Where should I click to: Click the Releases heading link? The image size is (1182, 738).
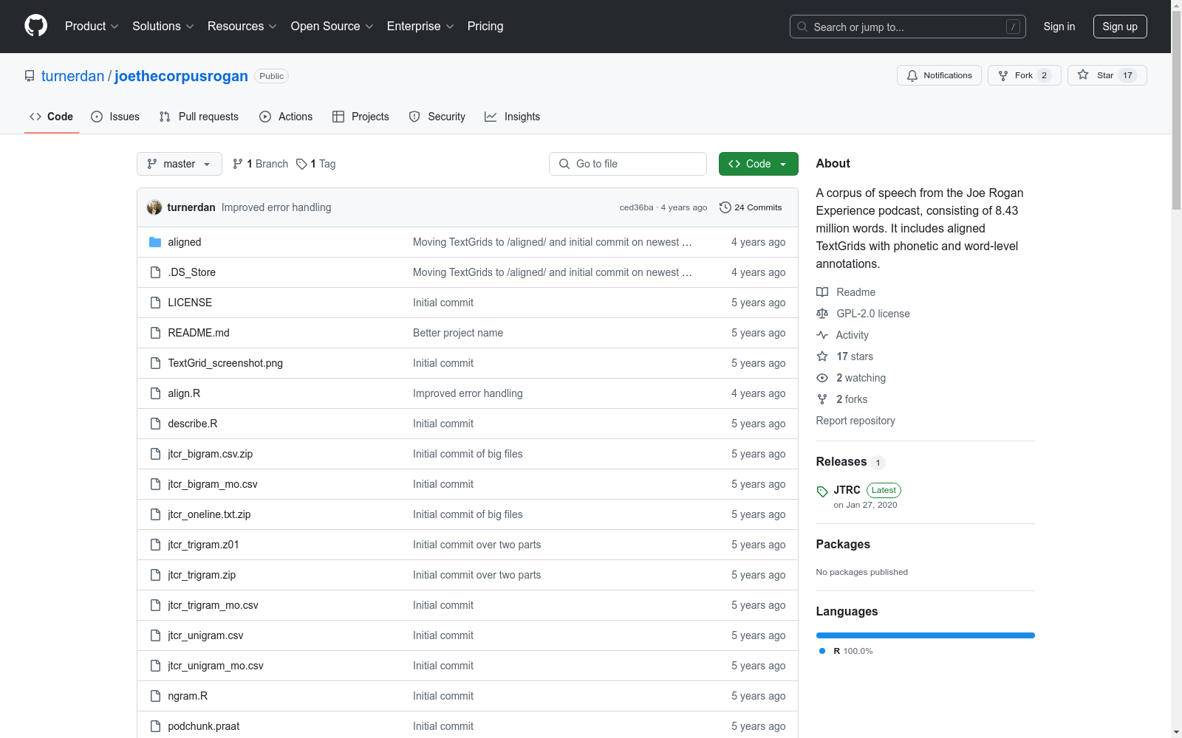coord(841,462)
